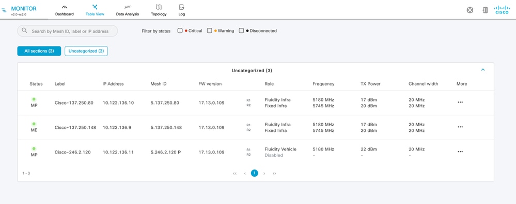Open settings gear icon

(470, 10)
